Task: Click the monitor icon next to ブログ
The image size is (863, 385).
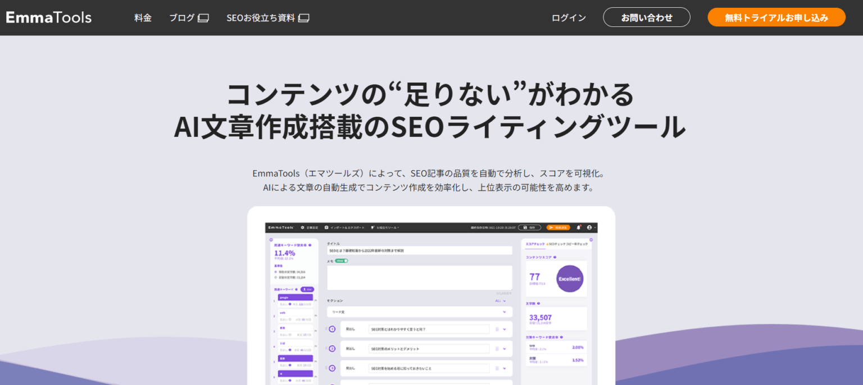Action: pos(203,17)
